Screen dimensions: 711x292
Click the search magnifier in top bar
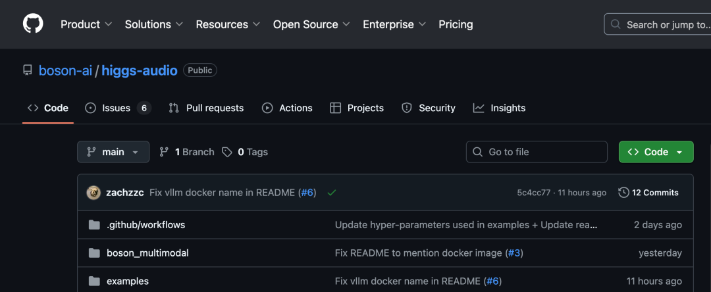tap(616, 24)
